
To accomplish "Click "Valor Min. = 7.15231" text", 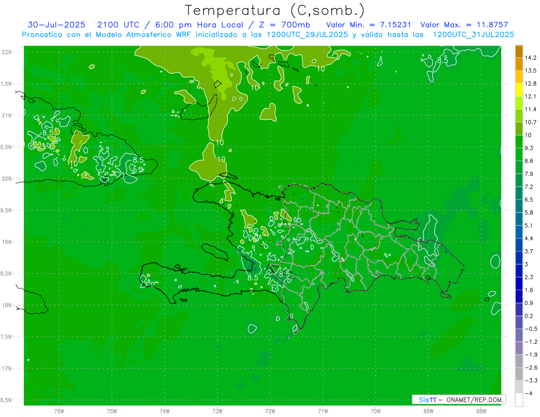I will [x=368, y=25].
